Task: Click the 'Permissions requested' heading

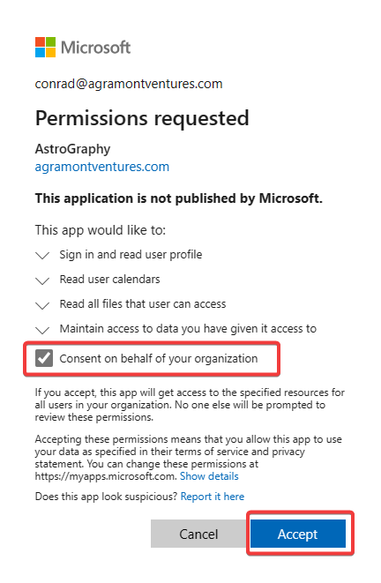Action: point(142,118)
